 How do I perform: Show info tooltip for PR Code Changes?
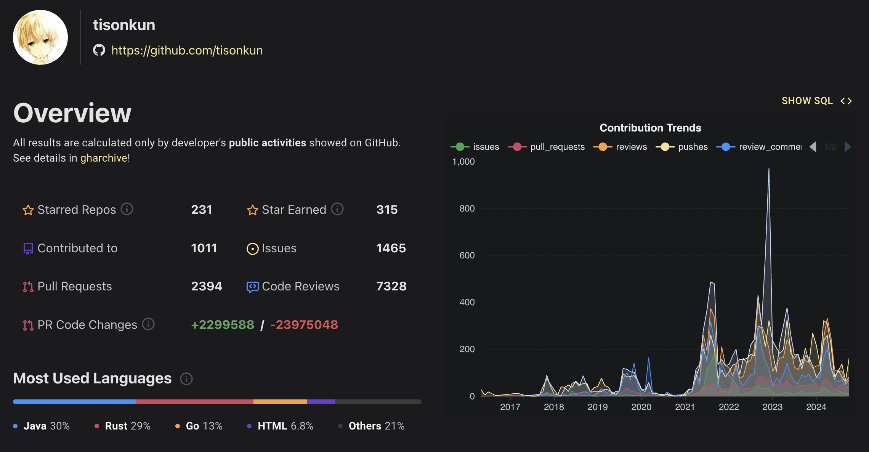pos(148,324)
